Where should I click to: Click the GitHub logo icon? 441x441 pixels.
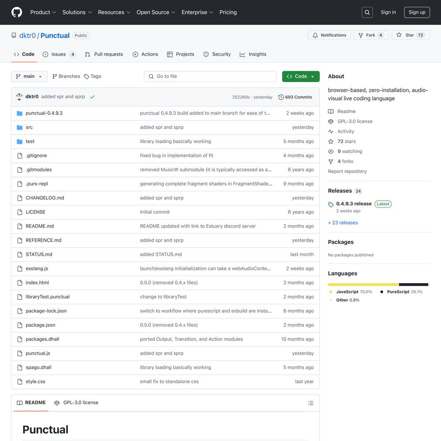point(17,12)
